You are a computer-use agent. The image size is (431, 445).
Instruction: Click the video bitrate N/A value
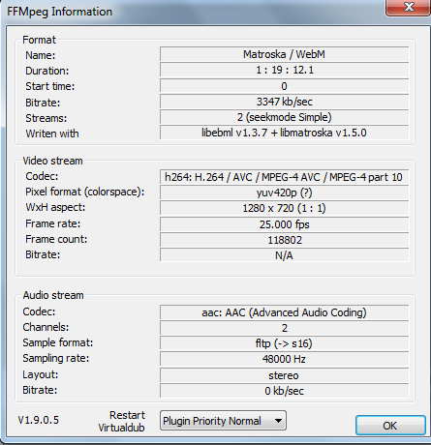click(284, 255)
